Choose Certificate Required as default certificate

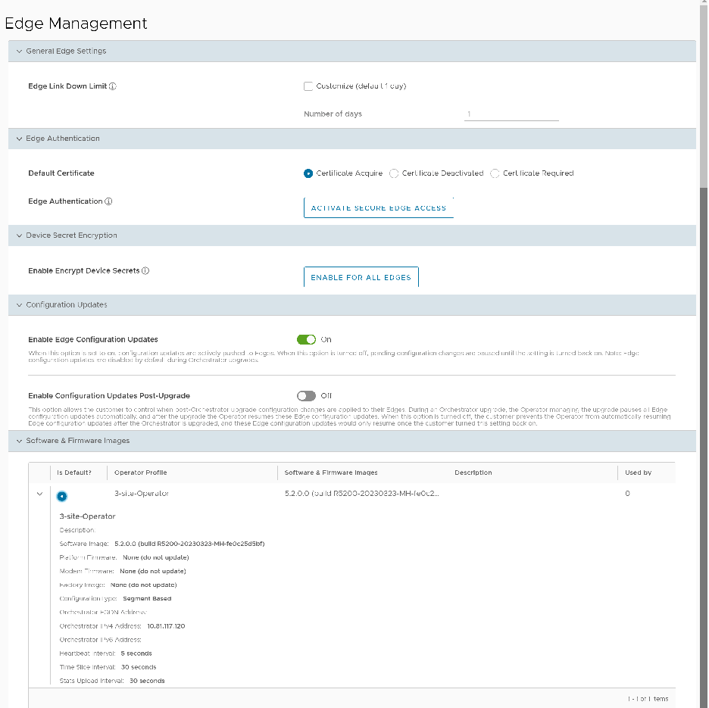(495, 173)
